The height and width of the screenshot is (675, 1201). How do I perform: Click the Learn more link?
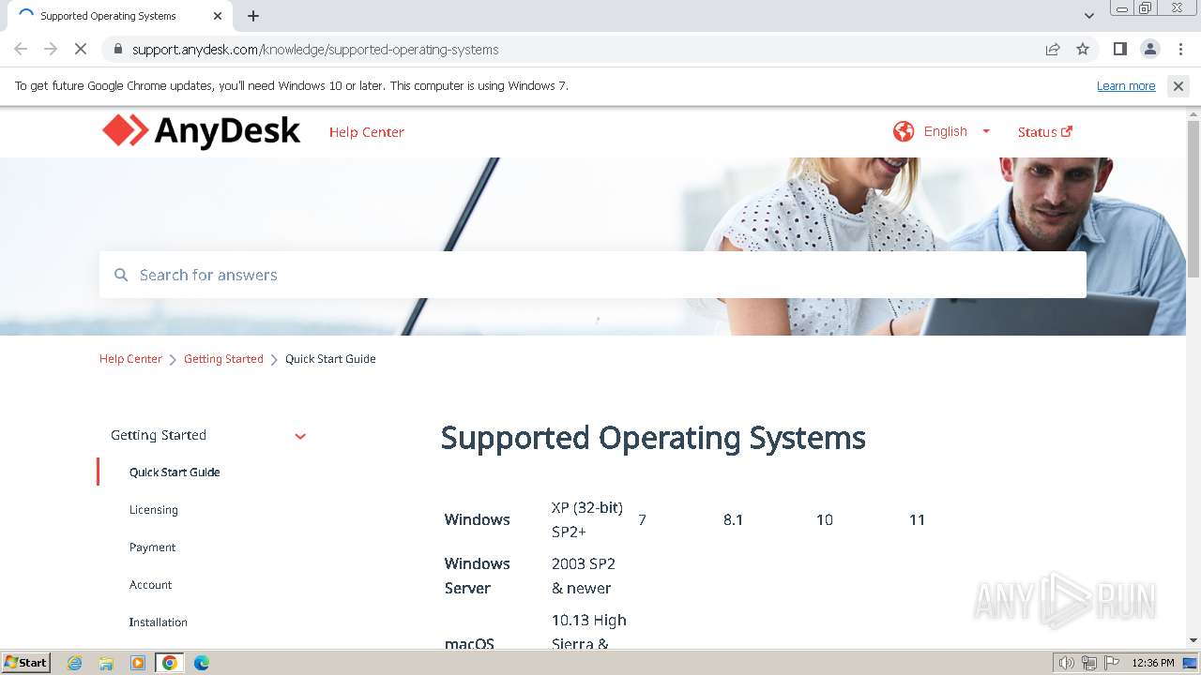pos(1126,86)
